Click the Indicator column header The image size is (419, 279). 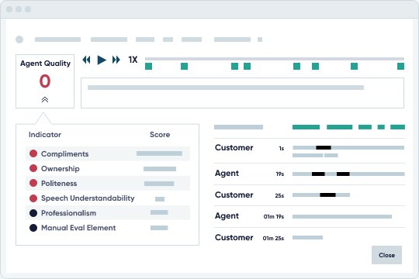click(x=45, y=135)
